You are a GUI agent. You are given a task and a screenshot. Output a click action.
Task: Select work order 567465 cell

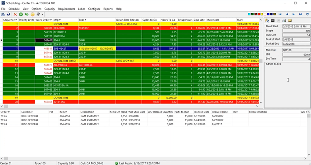(44, 41)
